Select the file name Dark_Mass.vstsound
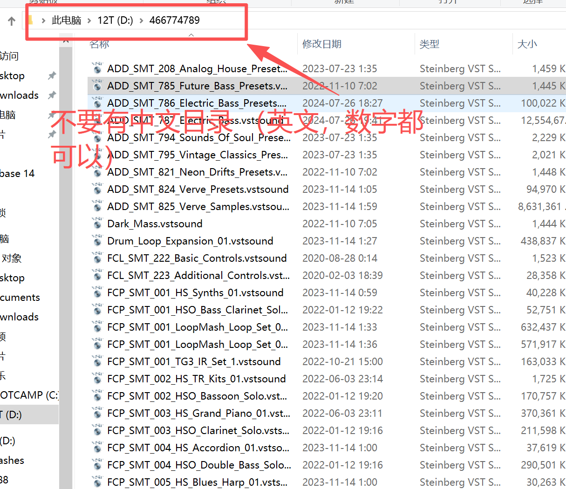The width and height of the screenshot is (566, 489). tap(155, 224)
